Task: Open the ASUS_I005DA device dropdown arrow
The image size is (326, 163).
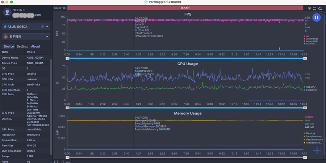Action: click(47, 27)
